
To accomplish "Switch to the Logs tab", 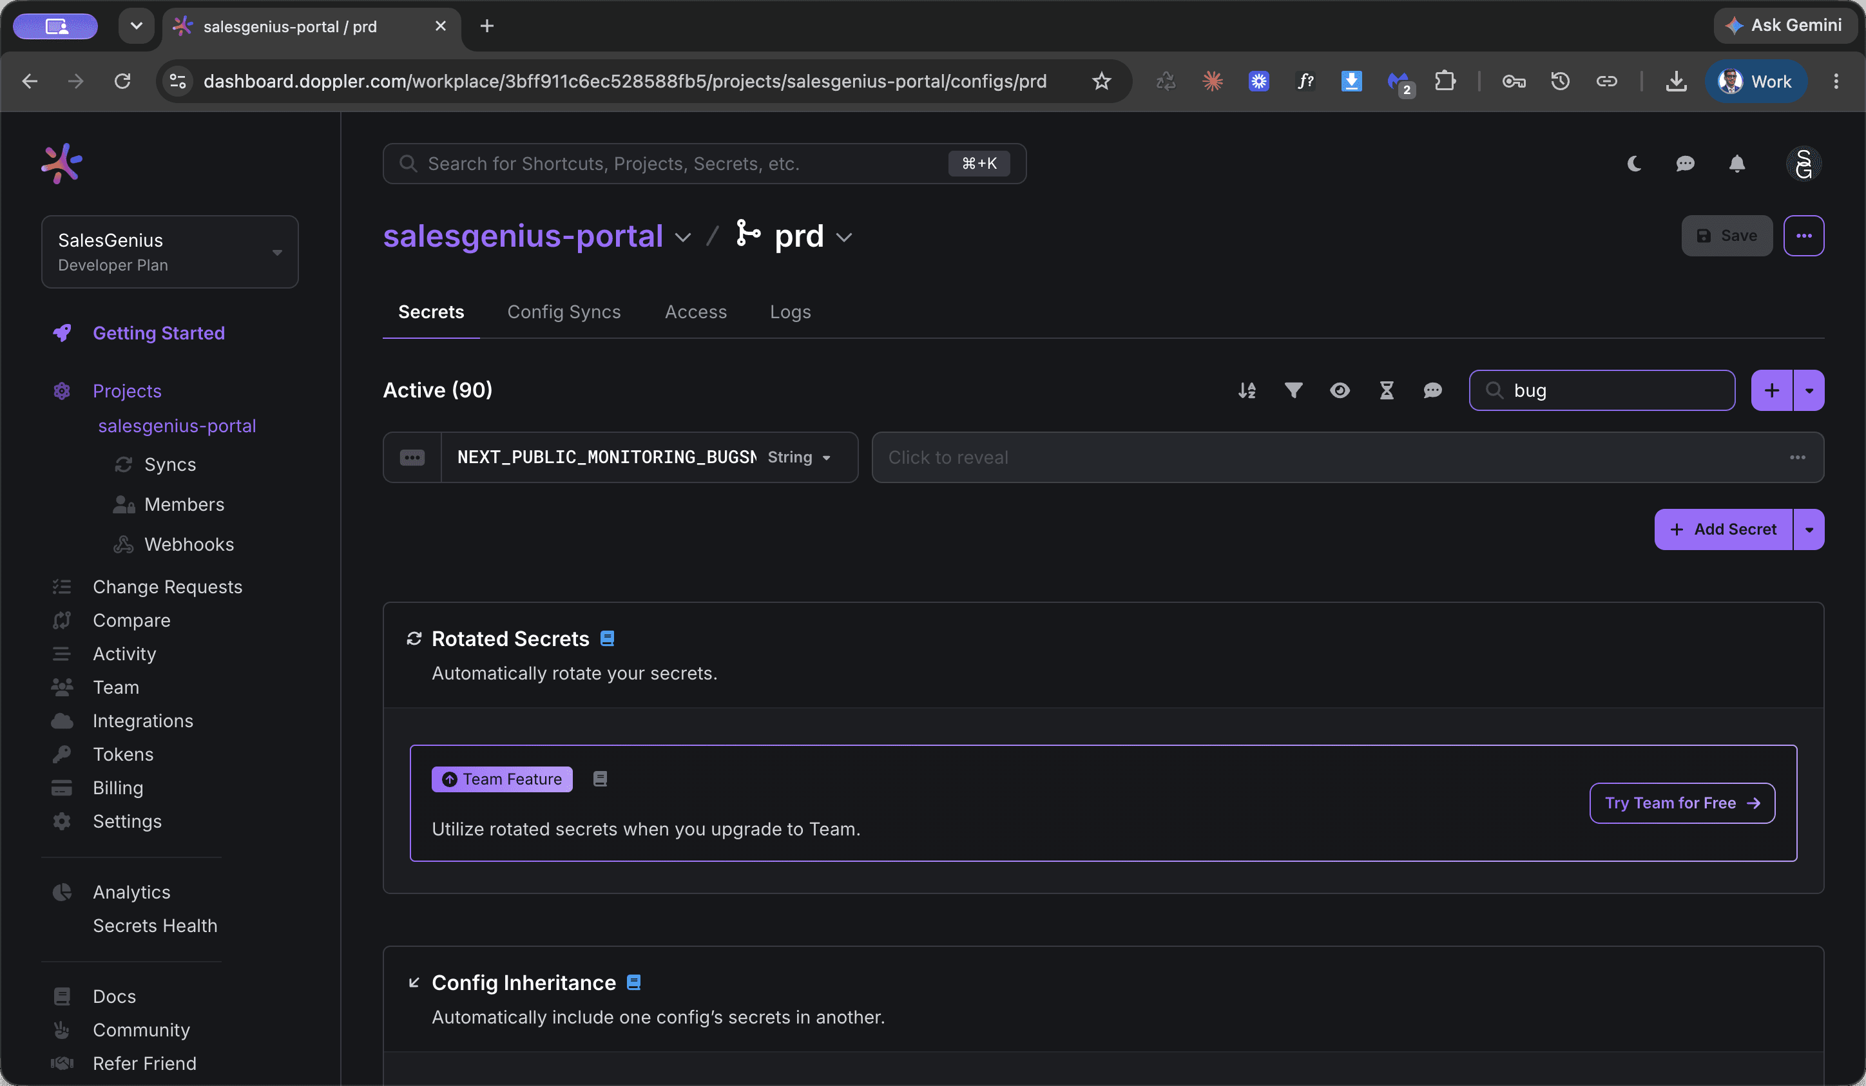I will point(790,312).
